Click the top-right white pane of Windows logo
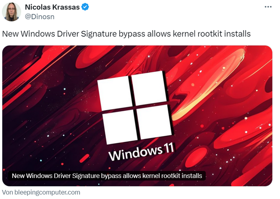The image size is (280, 199). coord(149,88)
